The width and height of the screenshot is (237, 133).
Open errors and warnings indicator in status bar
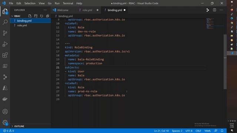(9, 131)
